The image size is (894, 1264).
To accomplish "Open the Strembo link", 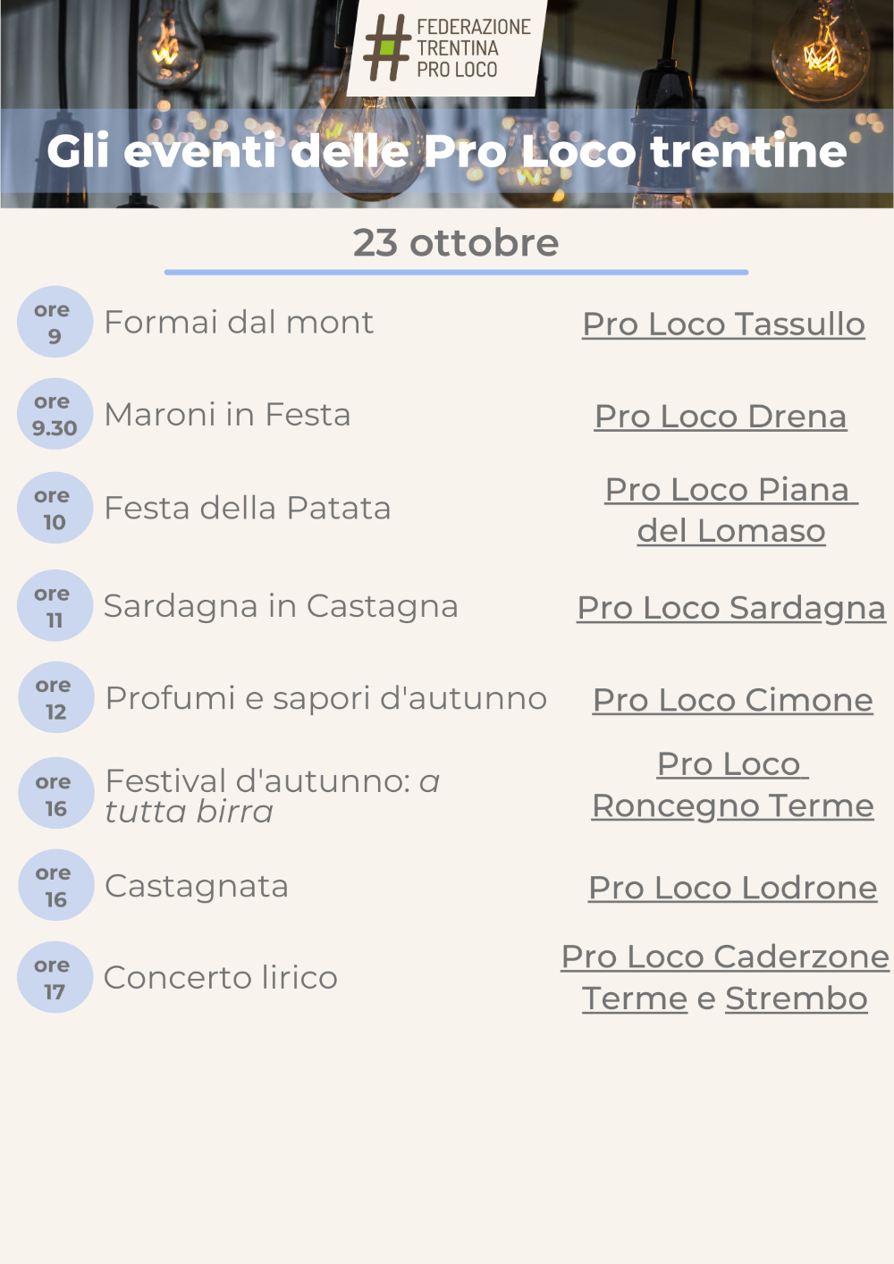I will coord(797,999).
